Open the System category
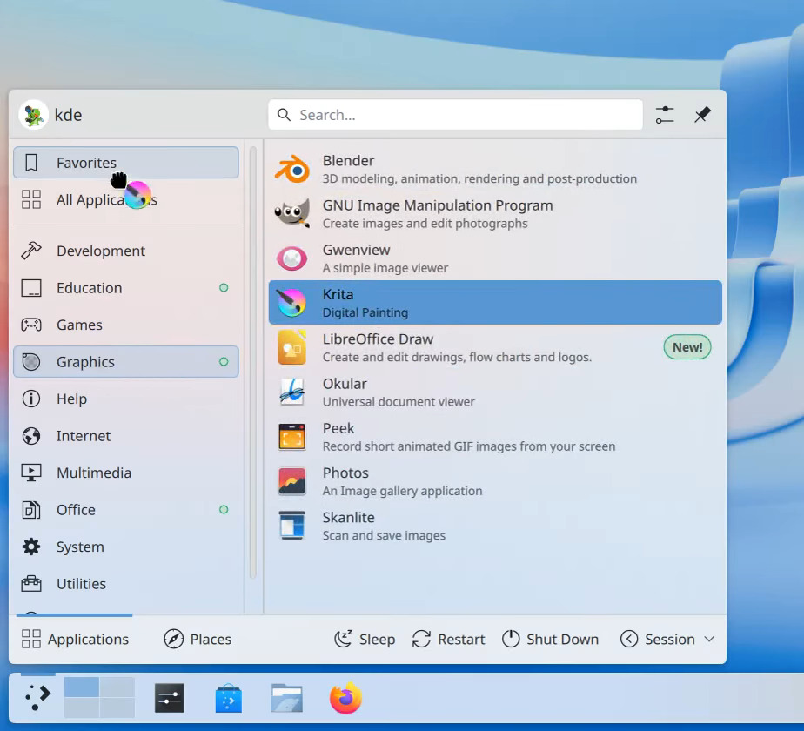Screen dimensions: 804x731 [x=126, y=547]
